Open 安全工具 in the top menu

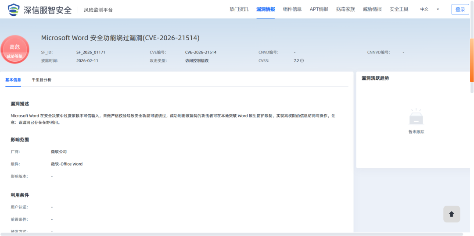point(399,9)
